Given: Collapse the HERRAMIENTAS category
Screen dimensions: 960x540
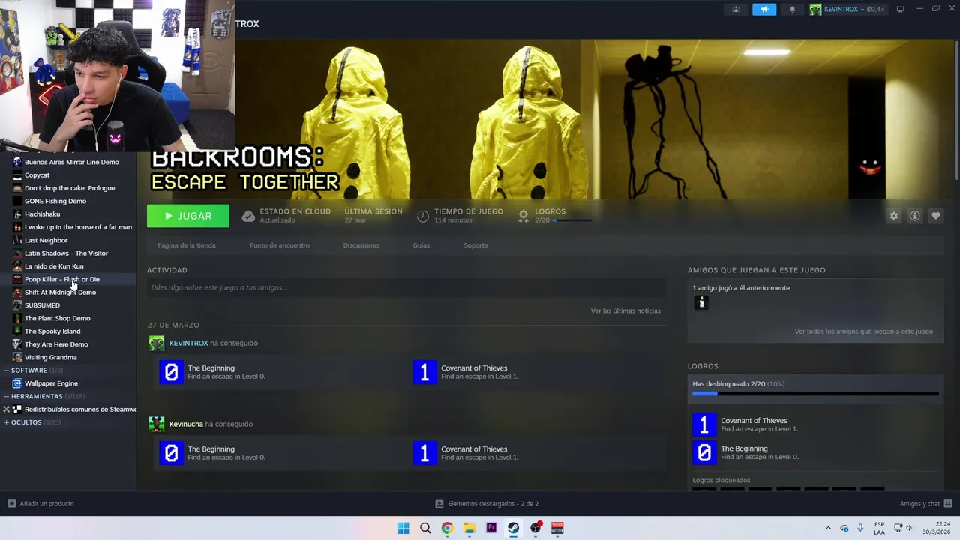Looking at the screenshot, I should coord(7,396).
